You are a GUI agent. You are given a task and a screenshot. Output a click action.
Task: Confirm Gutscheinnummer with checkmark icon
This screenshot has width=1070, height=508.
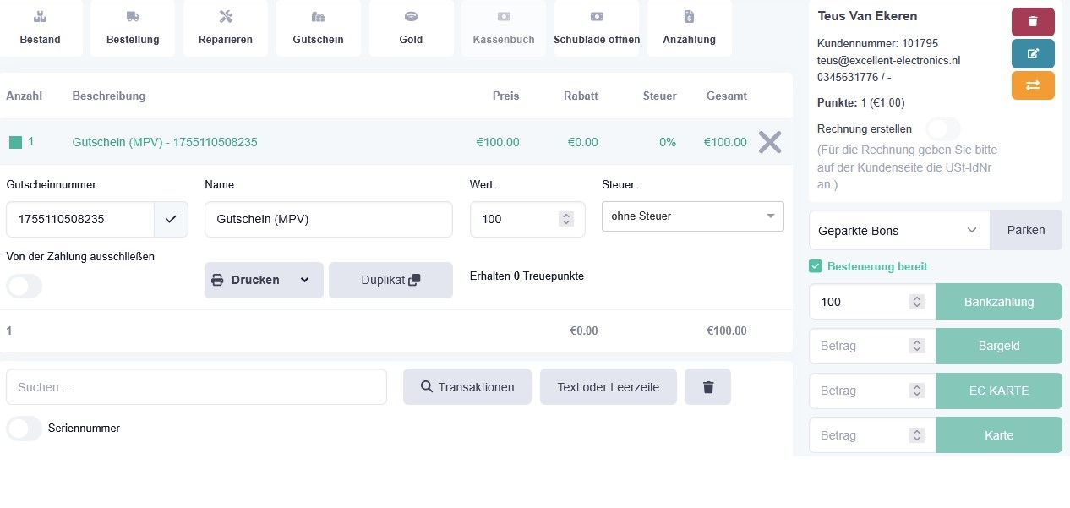(171, 219)
